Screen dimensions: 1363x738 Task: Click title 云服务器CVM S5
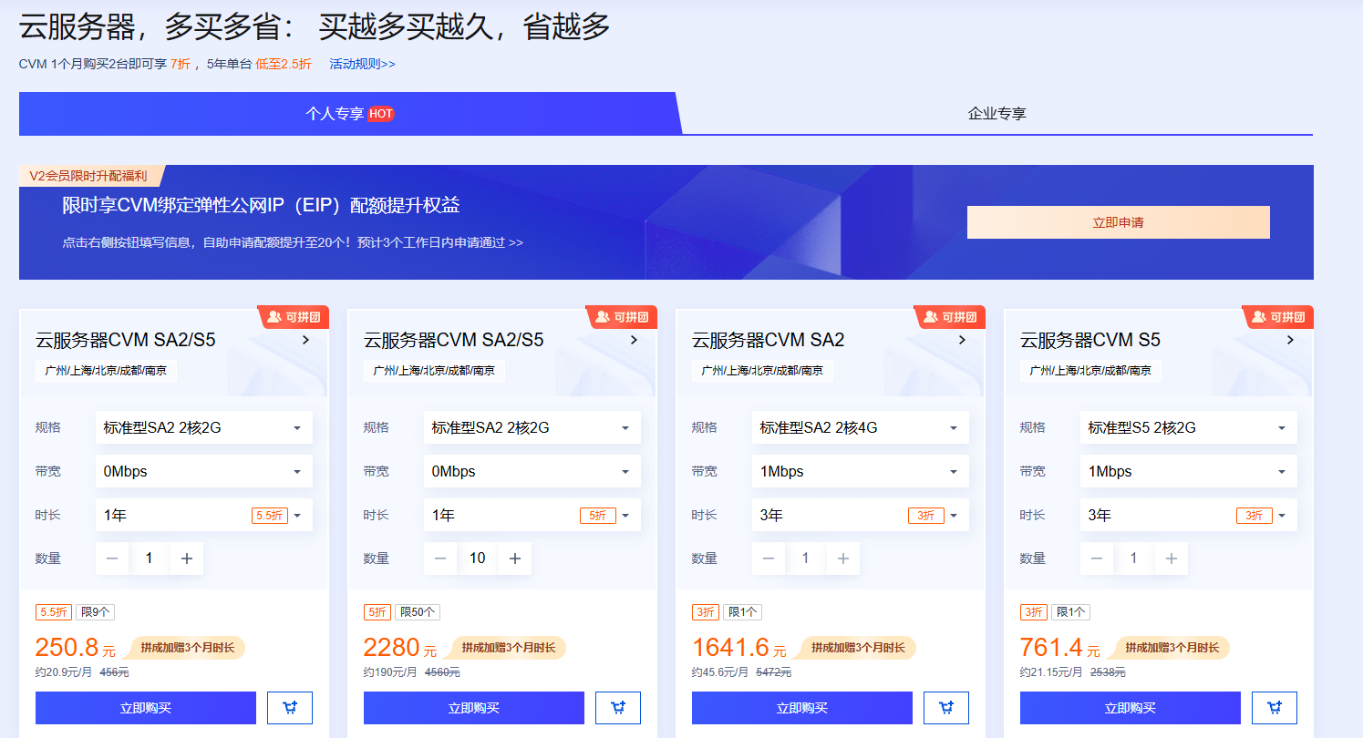coord(1090,340)
